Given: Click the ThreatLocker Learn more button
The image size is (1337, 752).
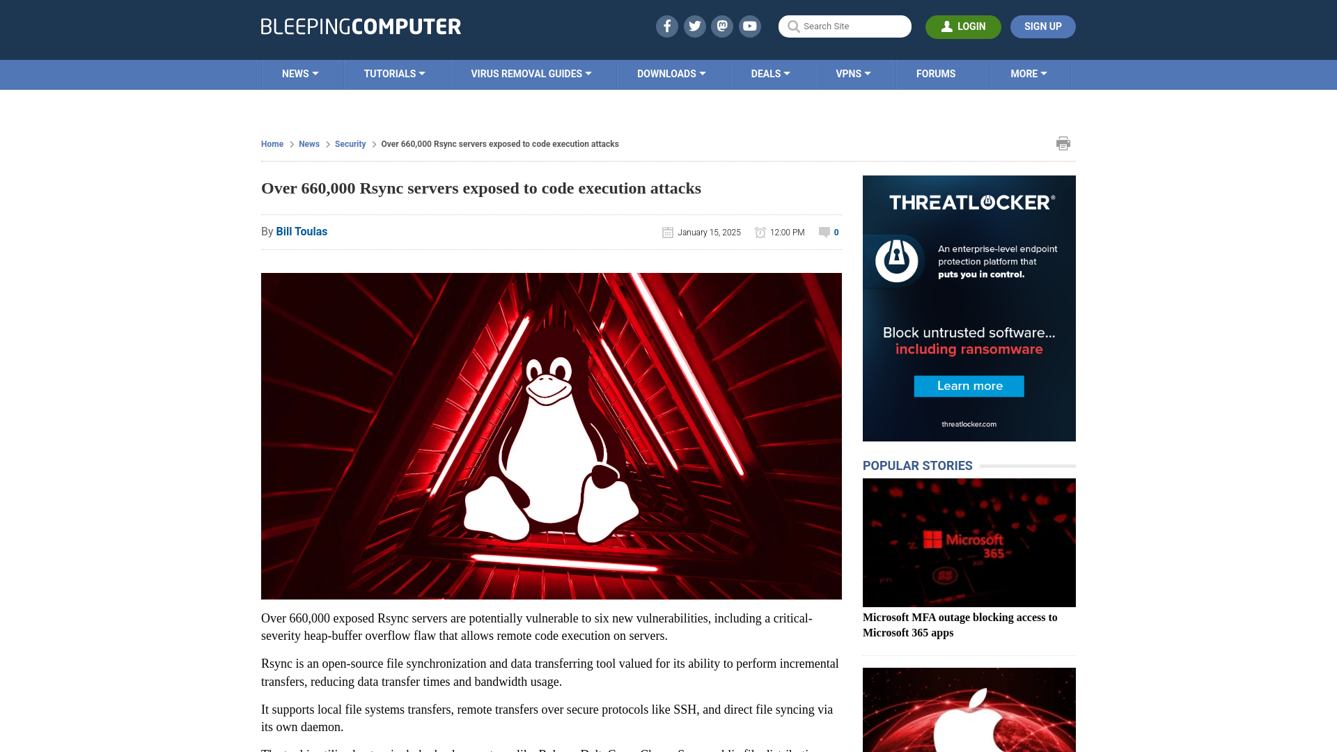Looking at the screenshot, I should [969, 386].
